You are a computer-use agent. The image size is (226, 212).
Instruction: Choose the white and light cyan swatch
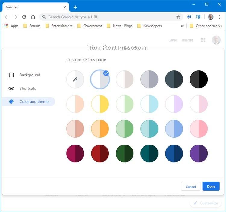(x=149, y=104)
